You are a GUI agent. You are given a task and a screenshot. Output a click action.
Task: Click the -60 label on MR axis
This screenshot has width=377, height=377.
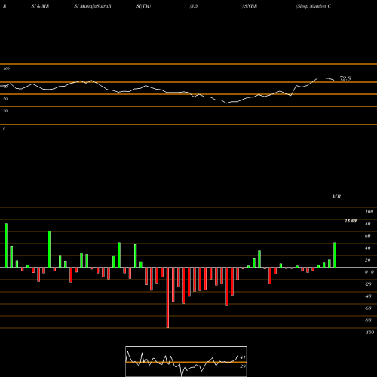[368, 308]
